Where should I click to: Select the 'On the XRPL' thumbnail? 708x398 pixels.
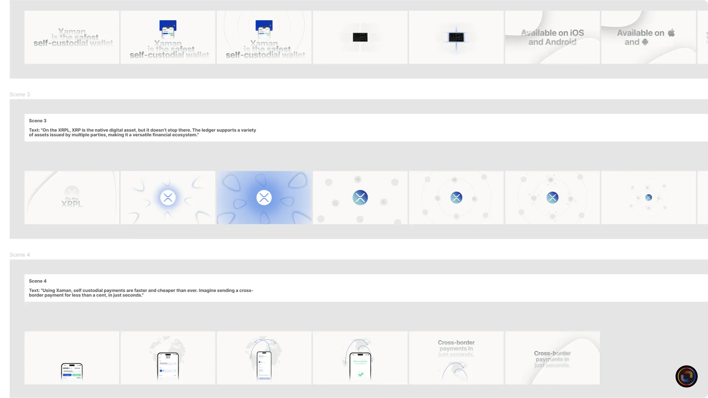tap(72, 198)
